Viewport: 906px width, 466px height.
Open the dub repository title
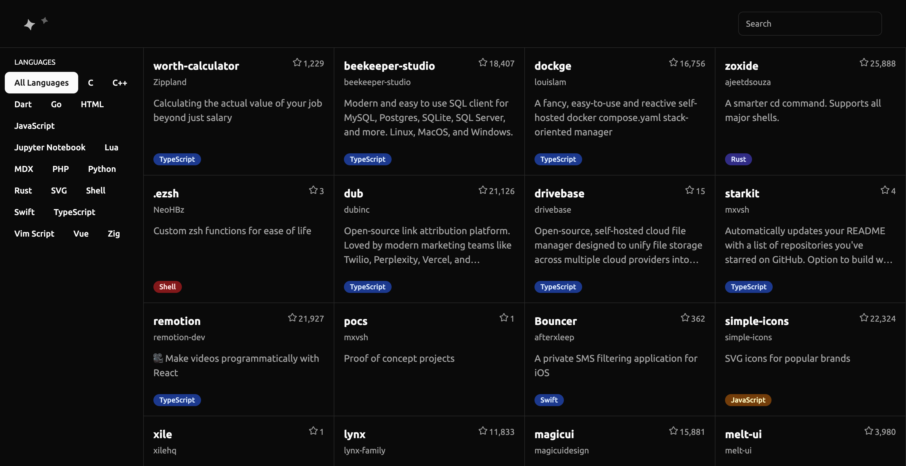(354, 193)
